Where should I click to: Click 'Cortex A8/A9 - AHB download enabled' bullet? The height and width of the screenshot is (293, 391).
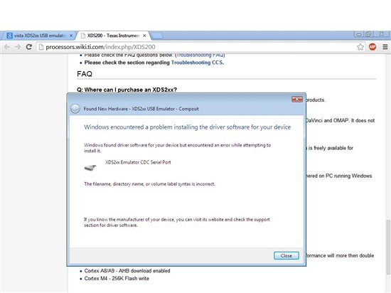(x=127, y=271)
